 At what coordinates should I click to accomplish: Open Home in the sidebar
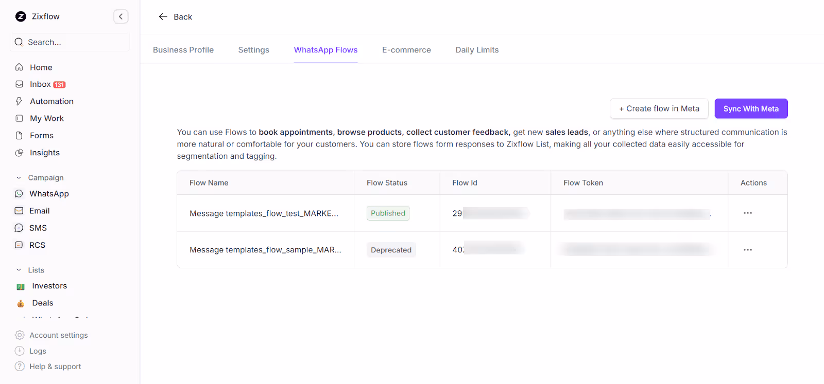41,67
